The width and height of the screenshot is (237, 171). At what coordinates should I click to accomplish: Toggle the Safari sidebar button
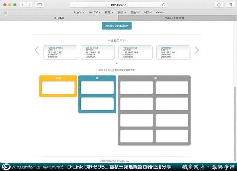pyautogui.click(x=40, y=5)
